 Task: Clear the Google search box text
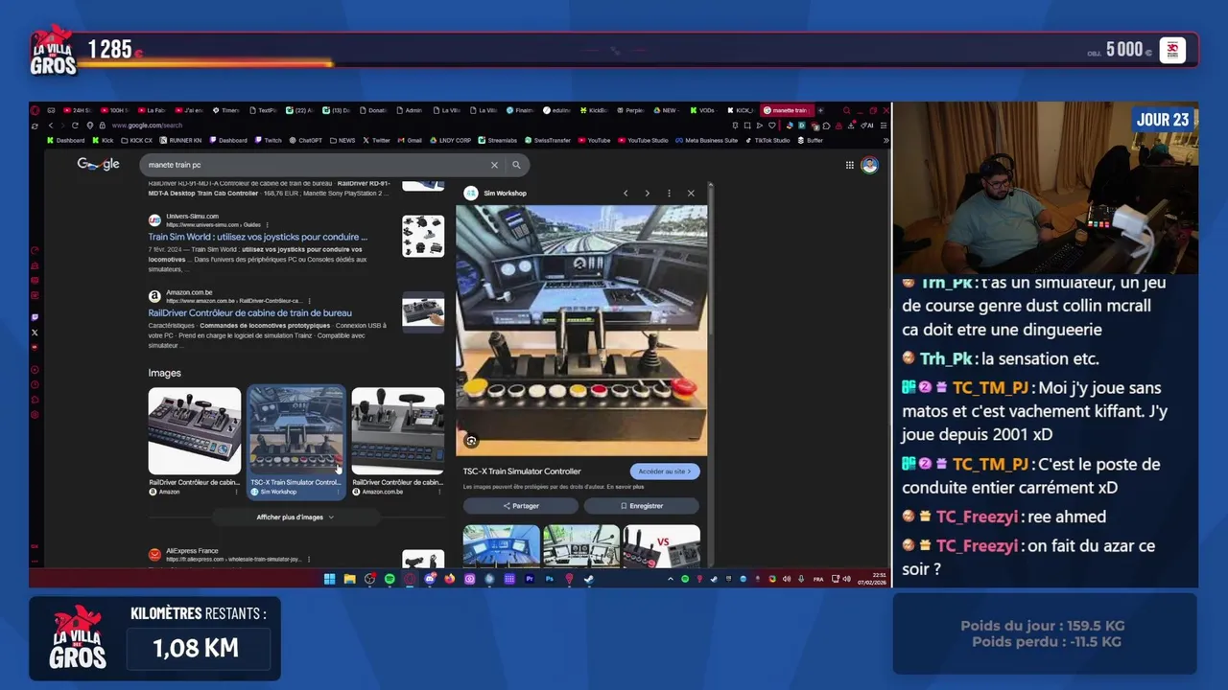click(494, 165)
